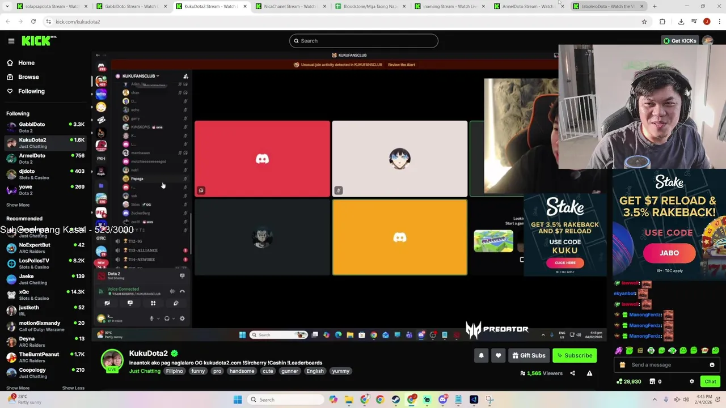
Task: Open a new browser tab
Action: click(x=655, y=6)
